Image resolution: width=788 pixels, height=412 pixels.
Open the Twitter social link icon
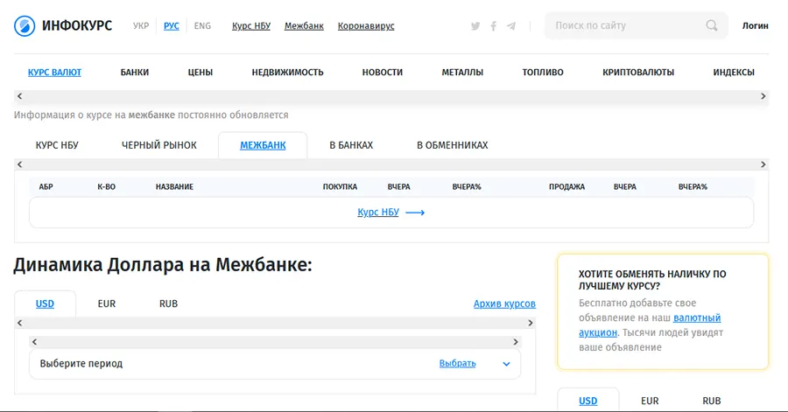(475, 26)
